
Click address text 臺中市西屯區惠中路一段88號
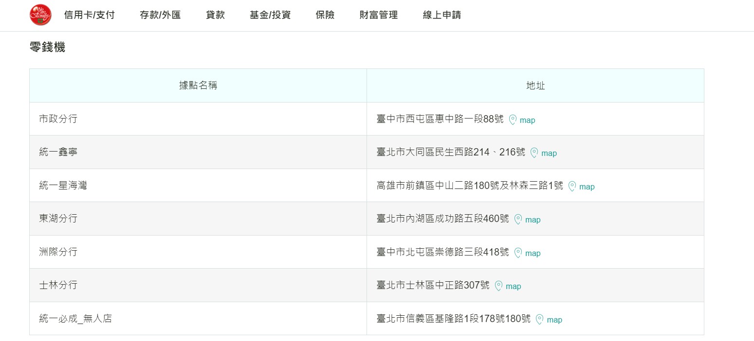(x=440, y=119)
